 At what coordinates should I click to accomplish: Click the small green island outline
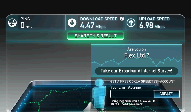[x=86, y=102]
